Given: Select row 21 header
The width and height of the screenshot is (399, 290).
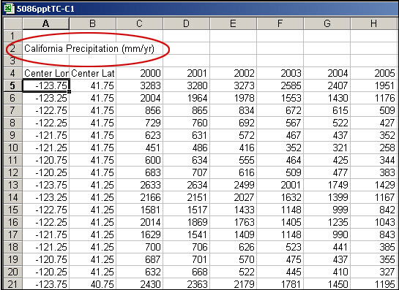Looking at the screenshot, I should coord(12,284).
